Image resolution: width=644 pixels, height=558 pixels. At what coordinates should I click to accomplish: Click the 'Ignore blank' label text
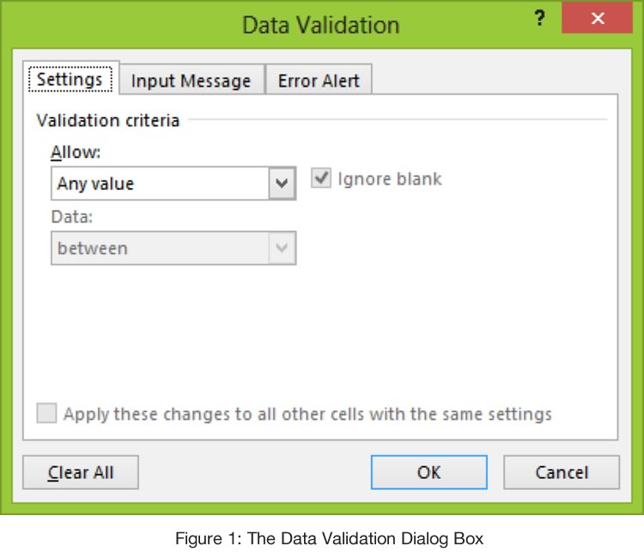point(390,179)
